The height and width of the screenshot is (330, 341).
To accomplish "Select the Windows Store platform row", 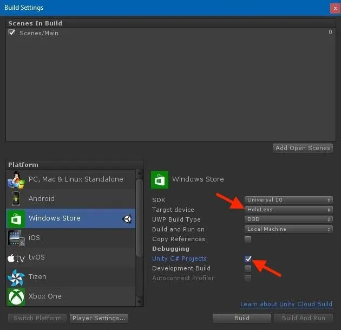I will 71,218.
